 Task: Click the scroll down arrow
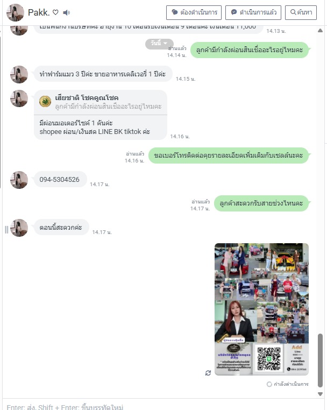[320, 394]
